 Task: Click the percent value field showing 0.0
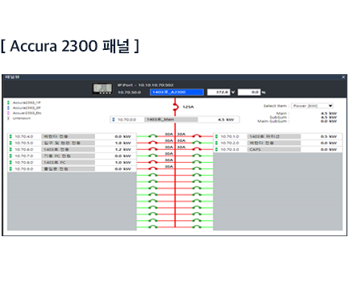(249, 92)
